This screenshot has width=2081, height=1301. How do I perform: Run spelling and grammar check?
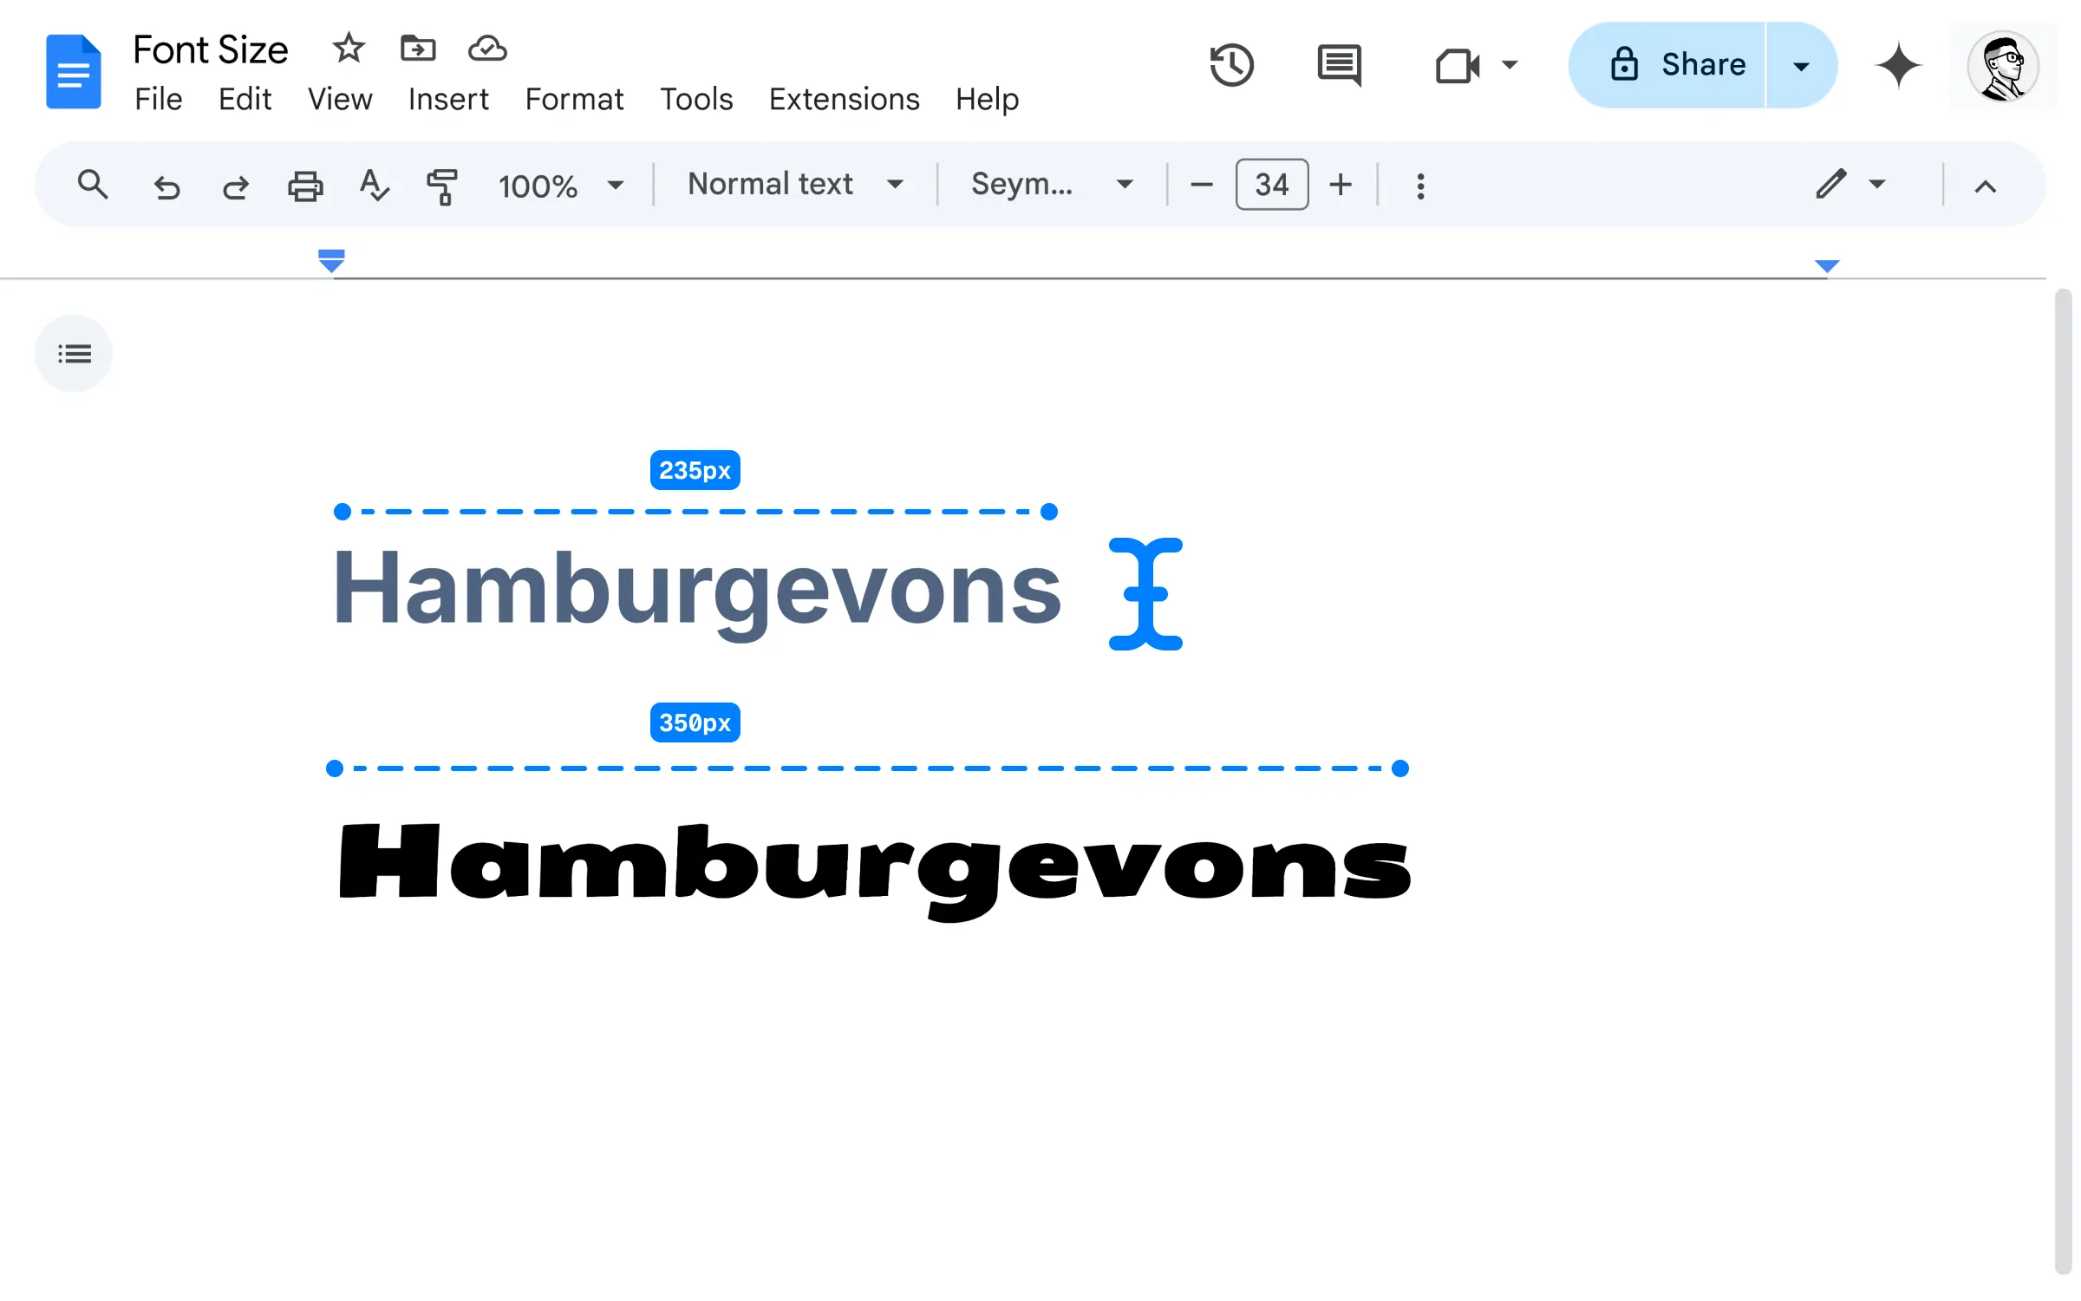(375, 185)
